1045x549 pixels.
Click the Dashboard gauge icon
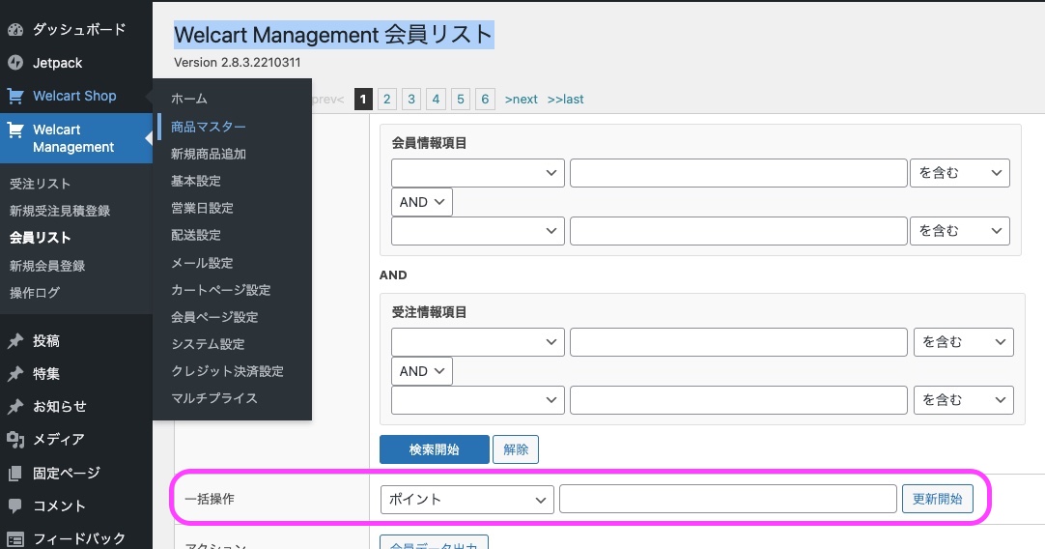click(15, 29)
